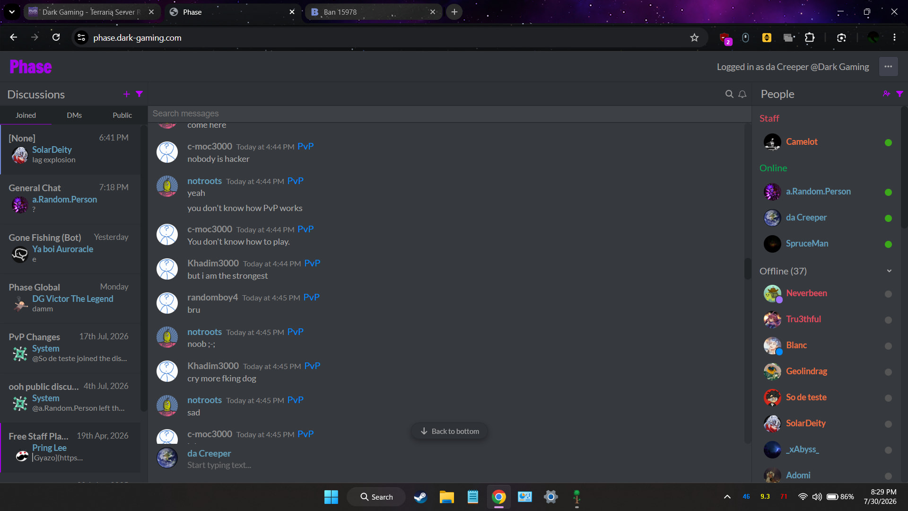Show hidden system tray icons

[x=727, y=497]
